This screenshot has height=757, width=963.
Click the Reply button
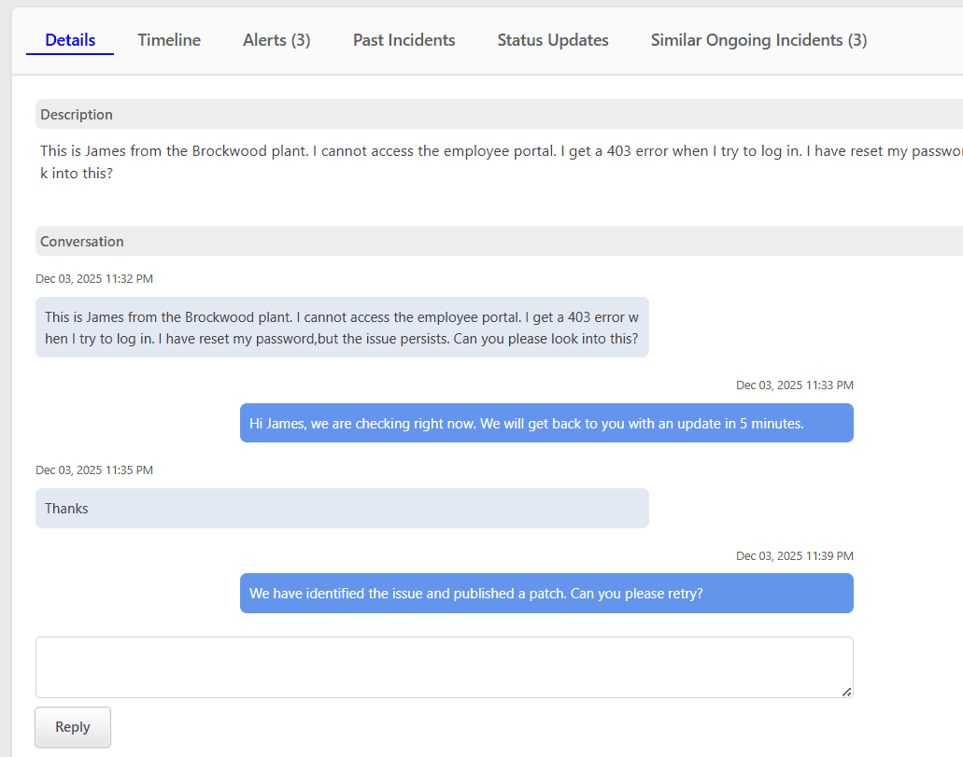pos(72,726)
